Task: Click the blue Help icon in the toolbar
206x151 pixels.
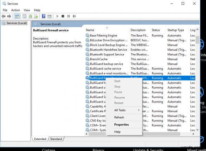Action: click(44, 16)
